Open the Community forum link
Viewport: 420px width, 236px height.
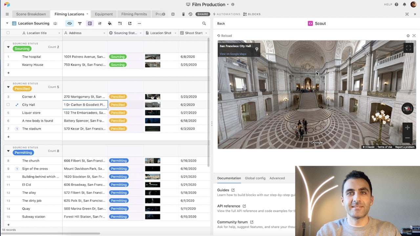235,222
